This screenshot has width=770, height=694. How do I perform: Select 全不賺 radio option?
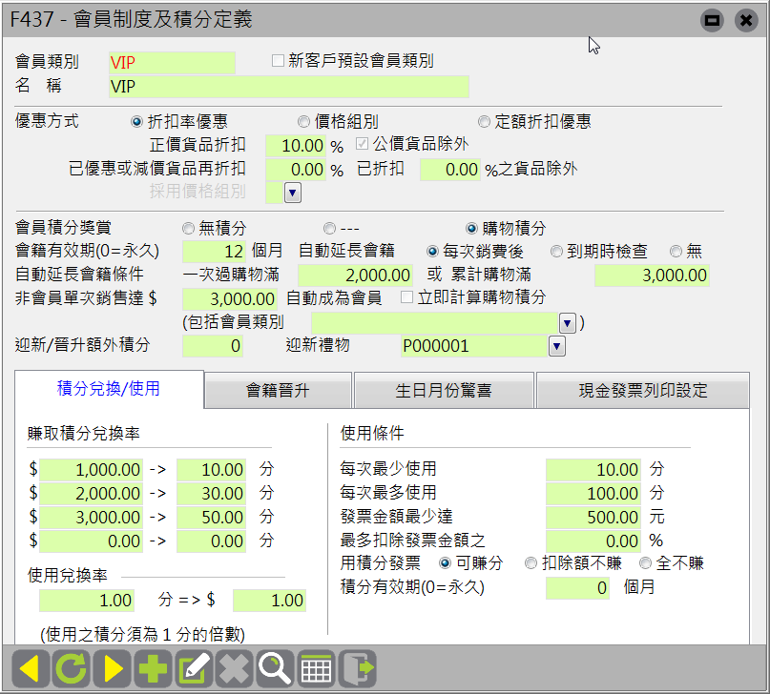[x=645, y=563]
